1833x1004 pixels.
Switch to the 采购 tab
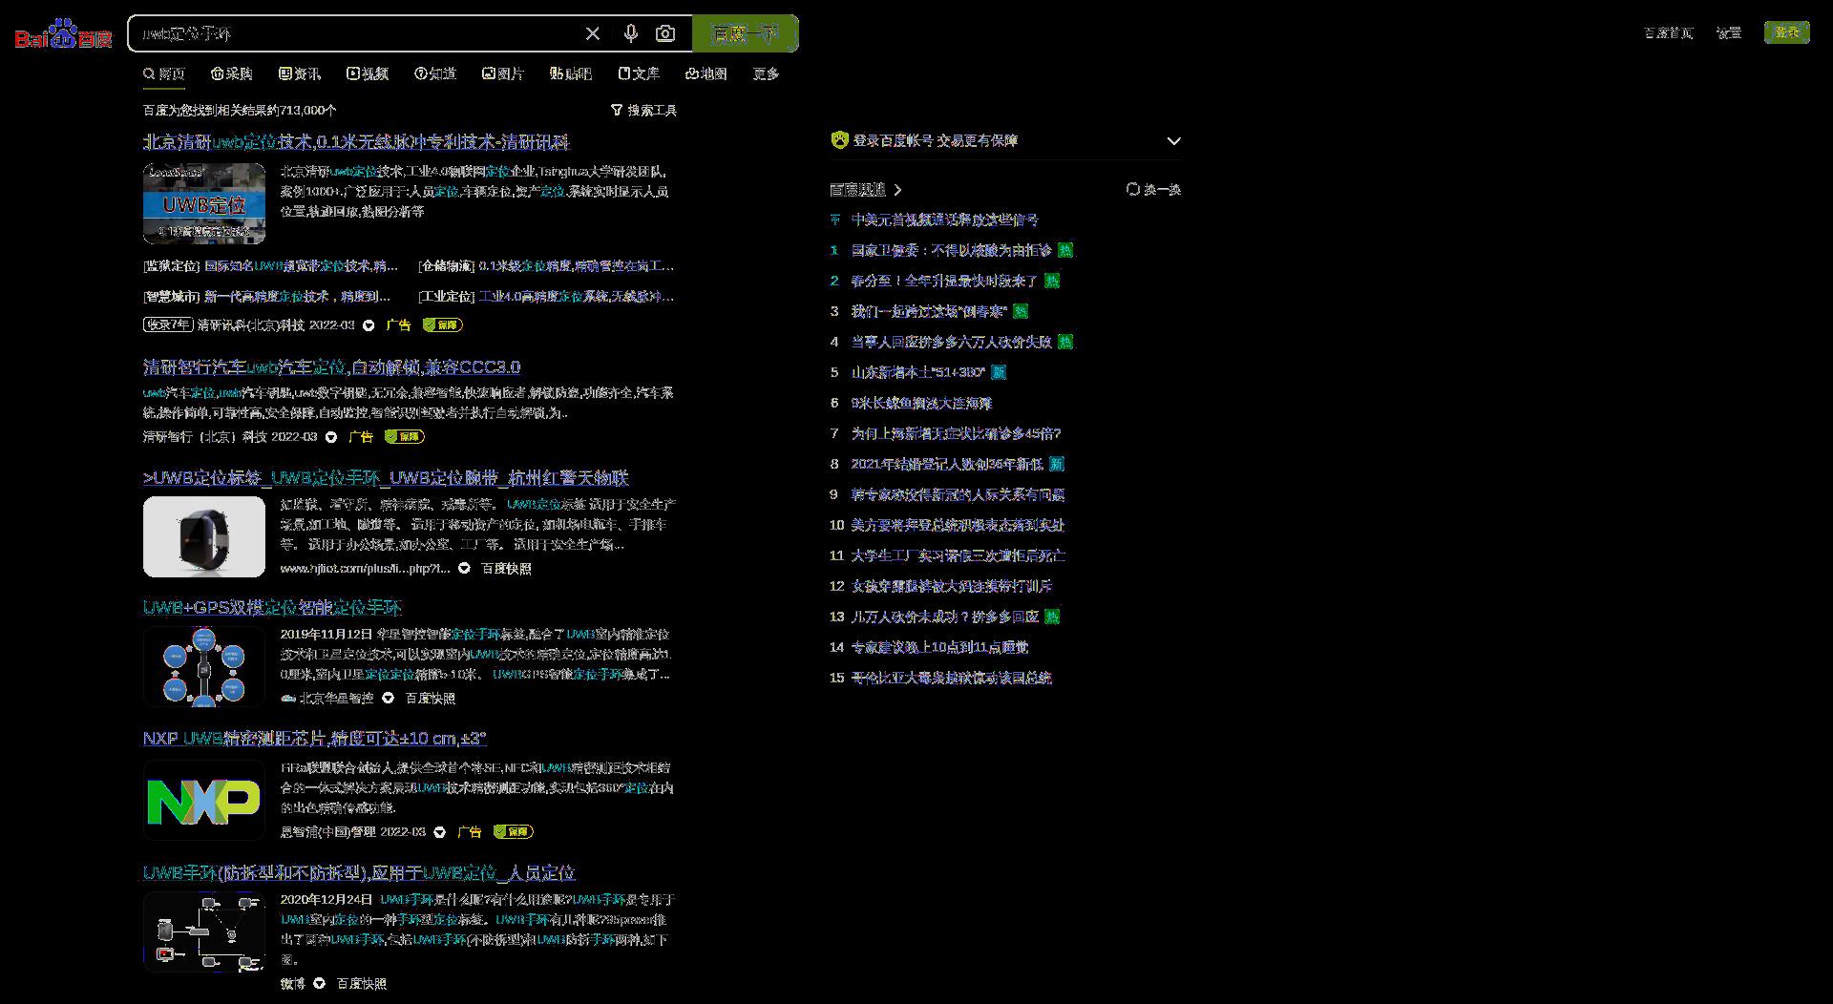point(231,73)
